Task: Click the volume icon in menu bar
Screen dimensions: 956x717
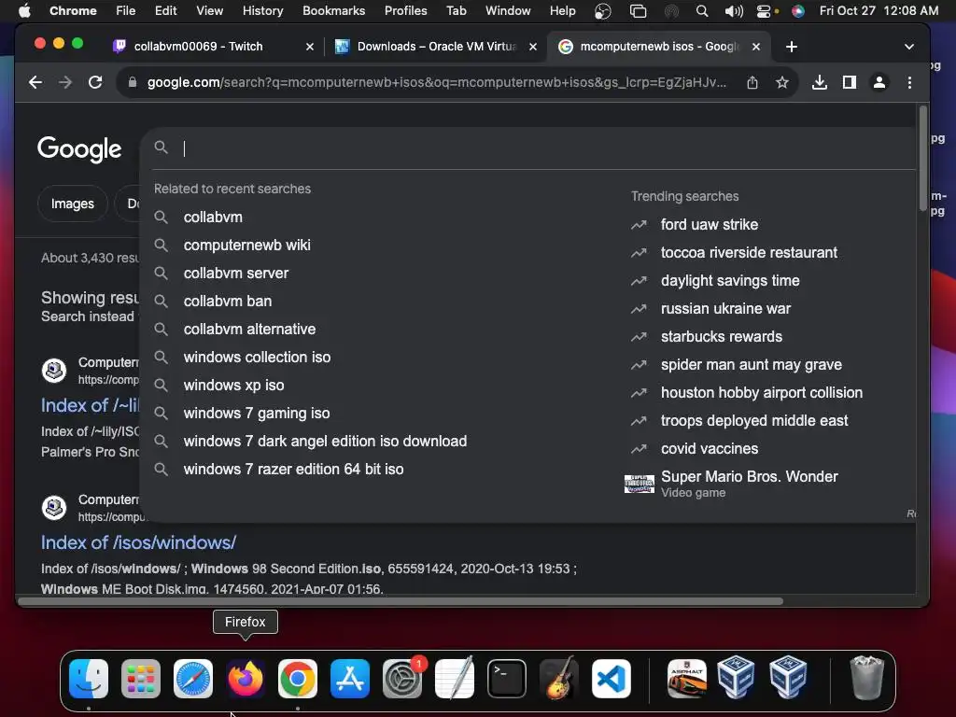Action: click(734, 11)
